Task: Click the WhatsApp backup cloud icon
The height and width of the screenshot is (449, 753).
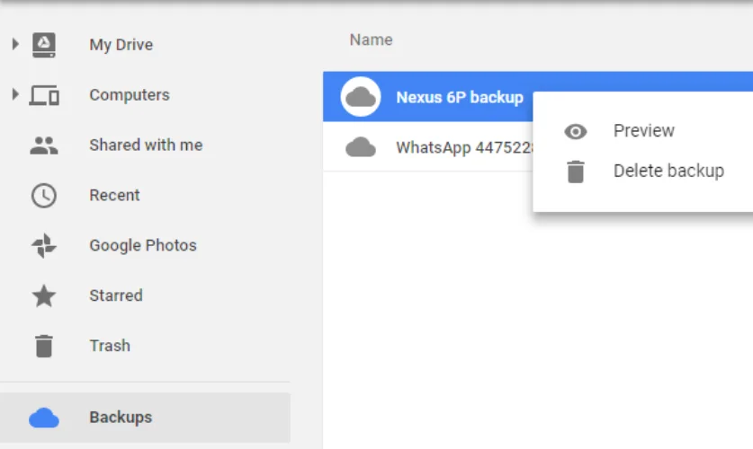Action: (x=361, y=147)
